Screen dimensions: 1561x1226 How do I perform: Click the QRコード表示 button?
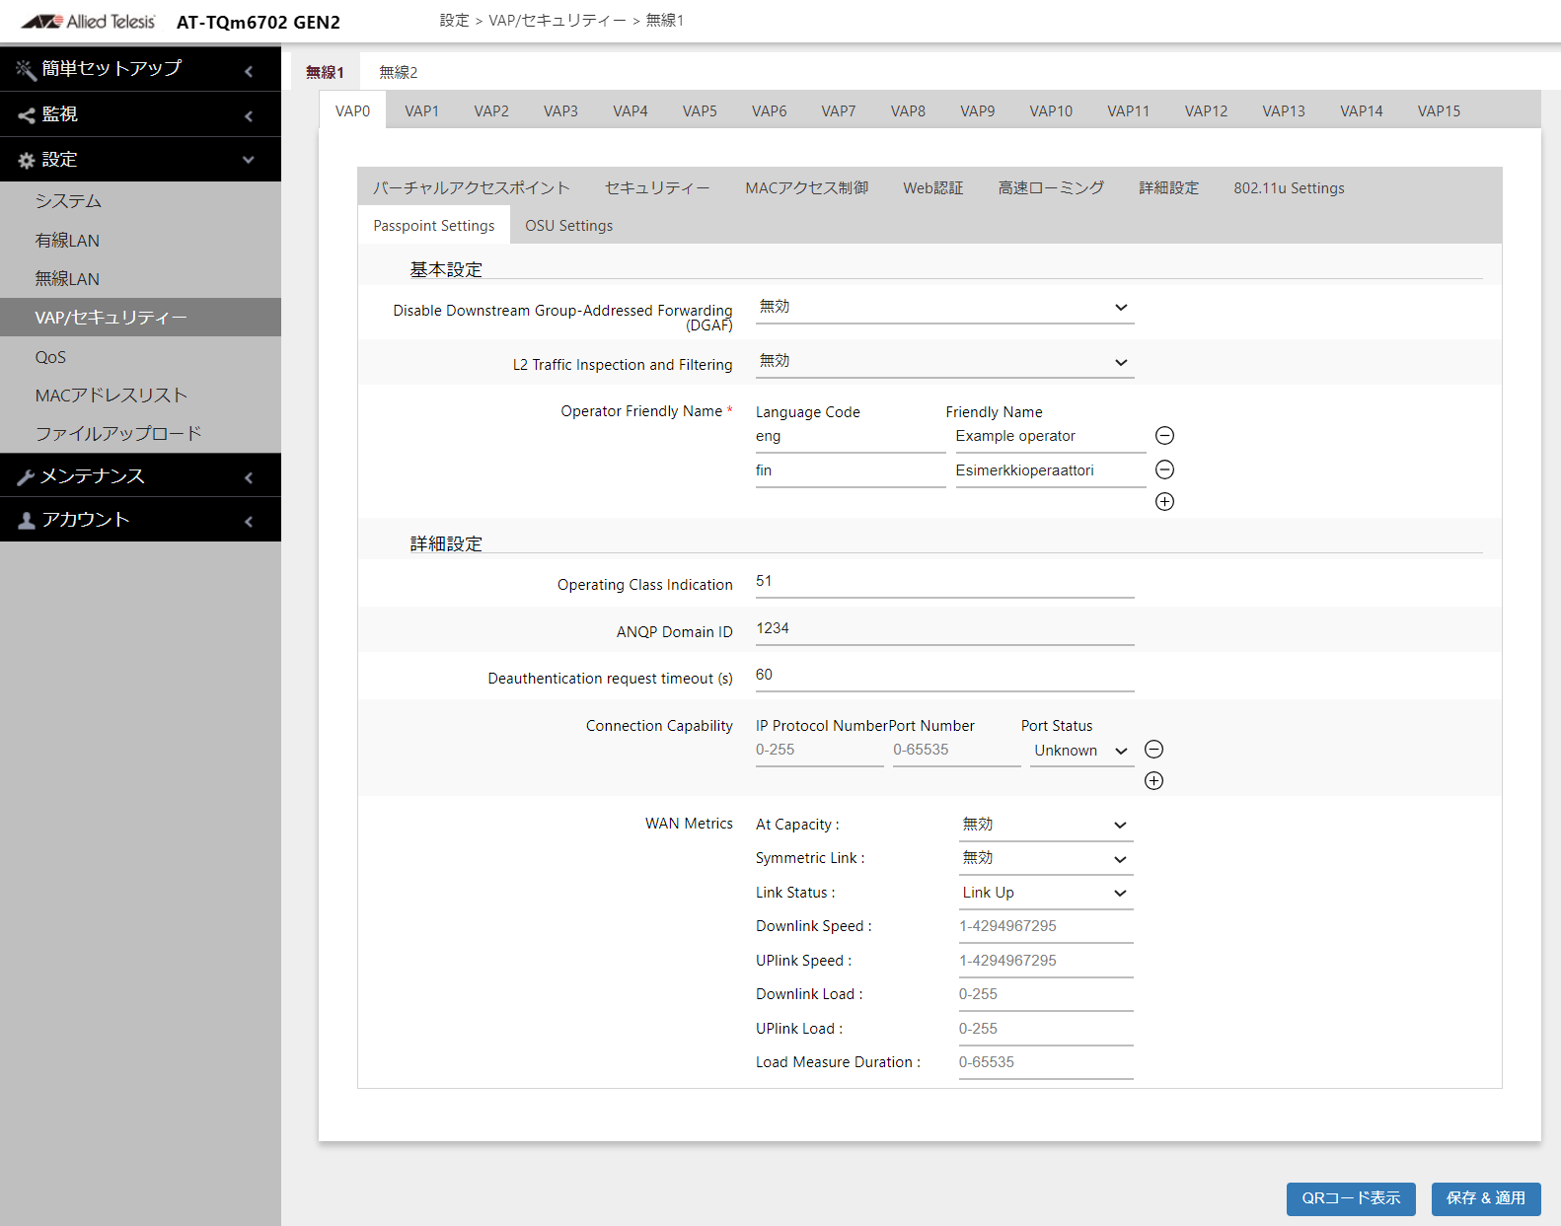coord(1351,1198)
